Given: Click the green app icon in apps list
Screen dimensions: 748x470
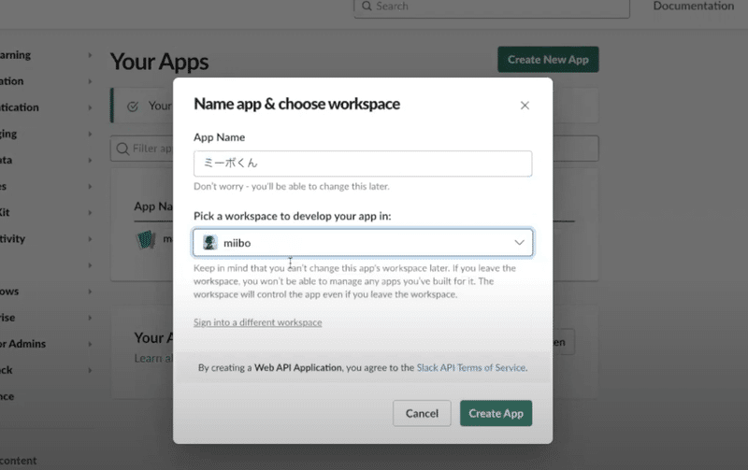Looking at the screenshot, I should pos(146,239).
